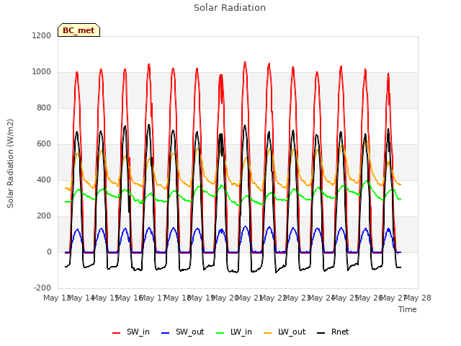Click the -200 y-axis tick label
Screen dimensions: 461x346
[x=42, y=288]
